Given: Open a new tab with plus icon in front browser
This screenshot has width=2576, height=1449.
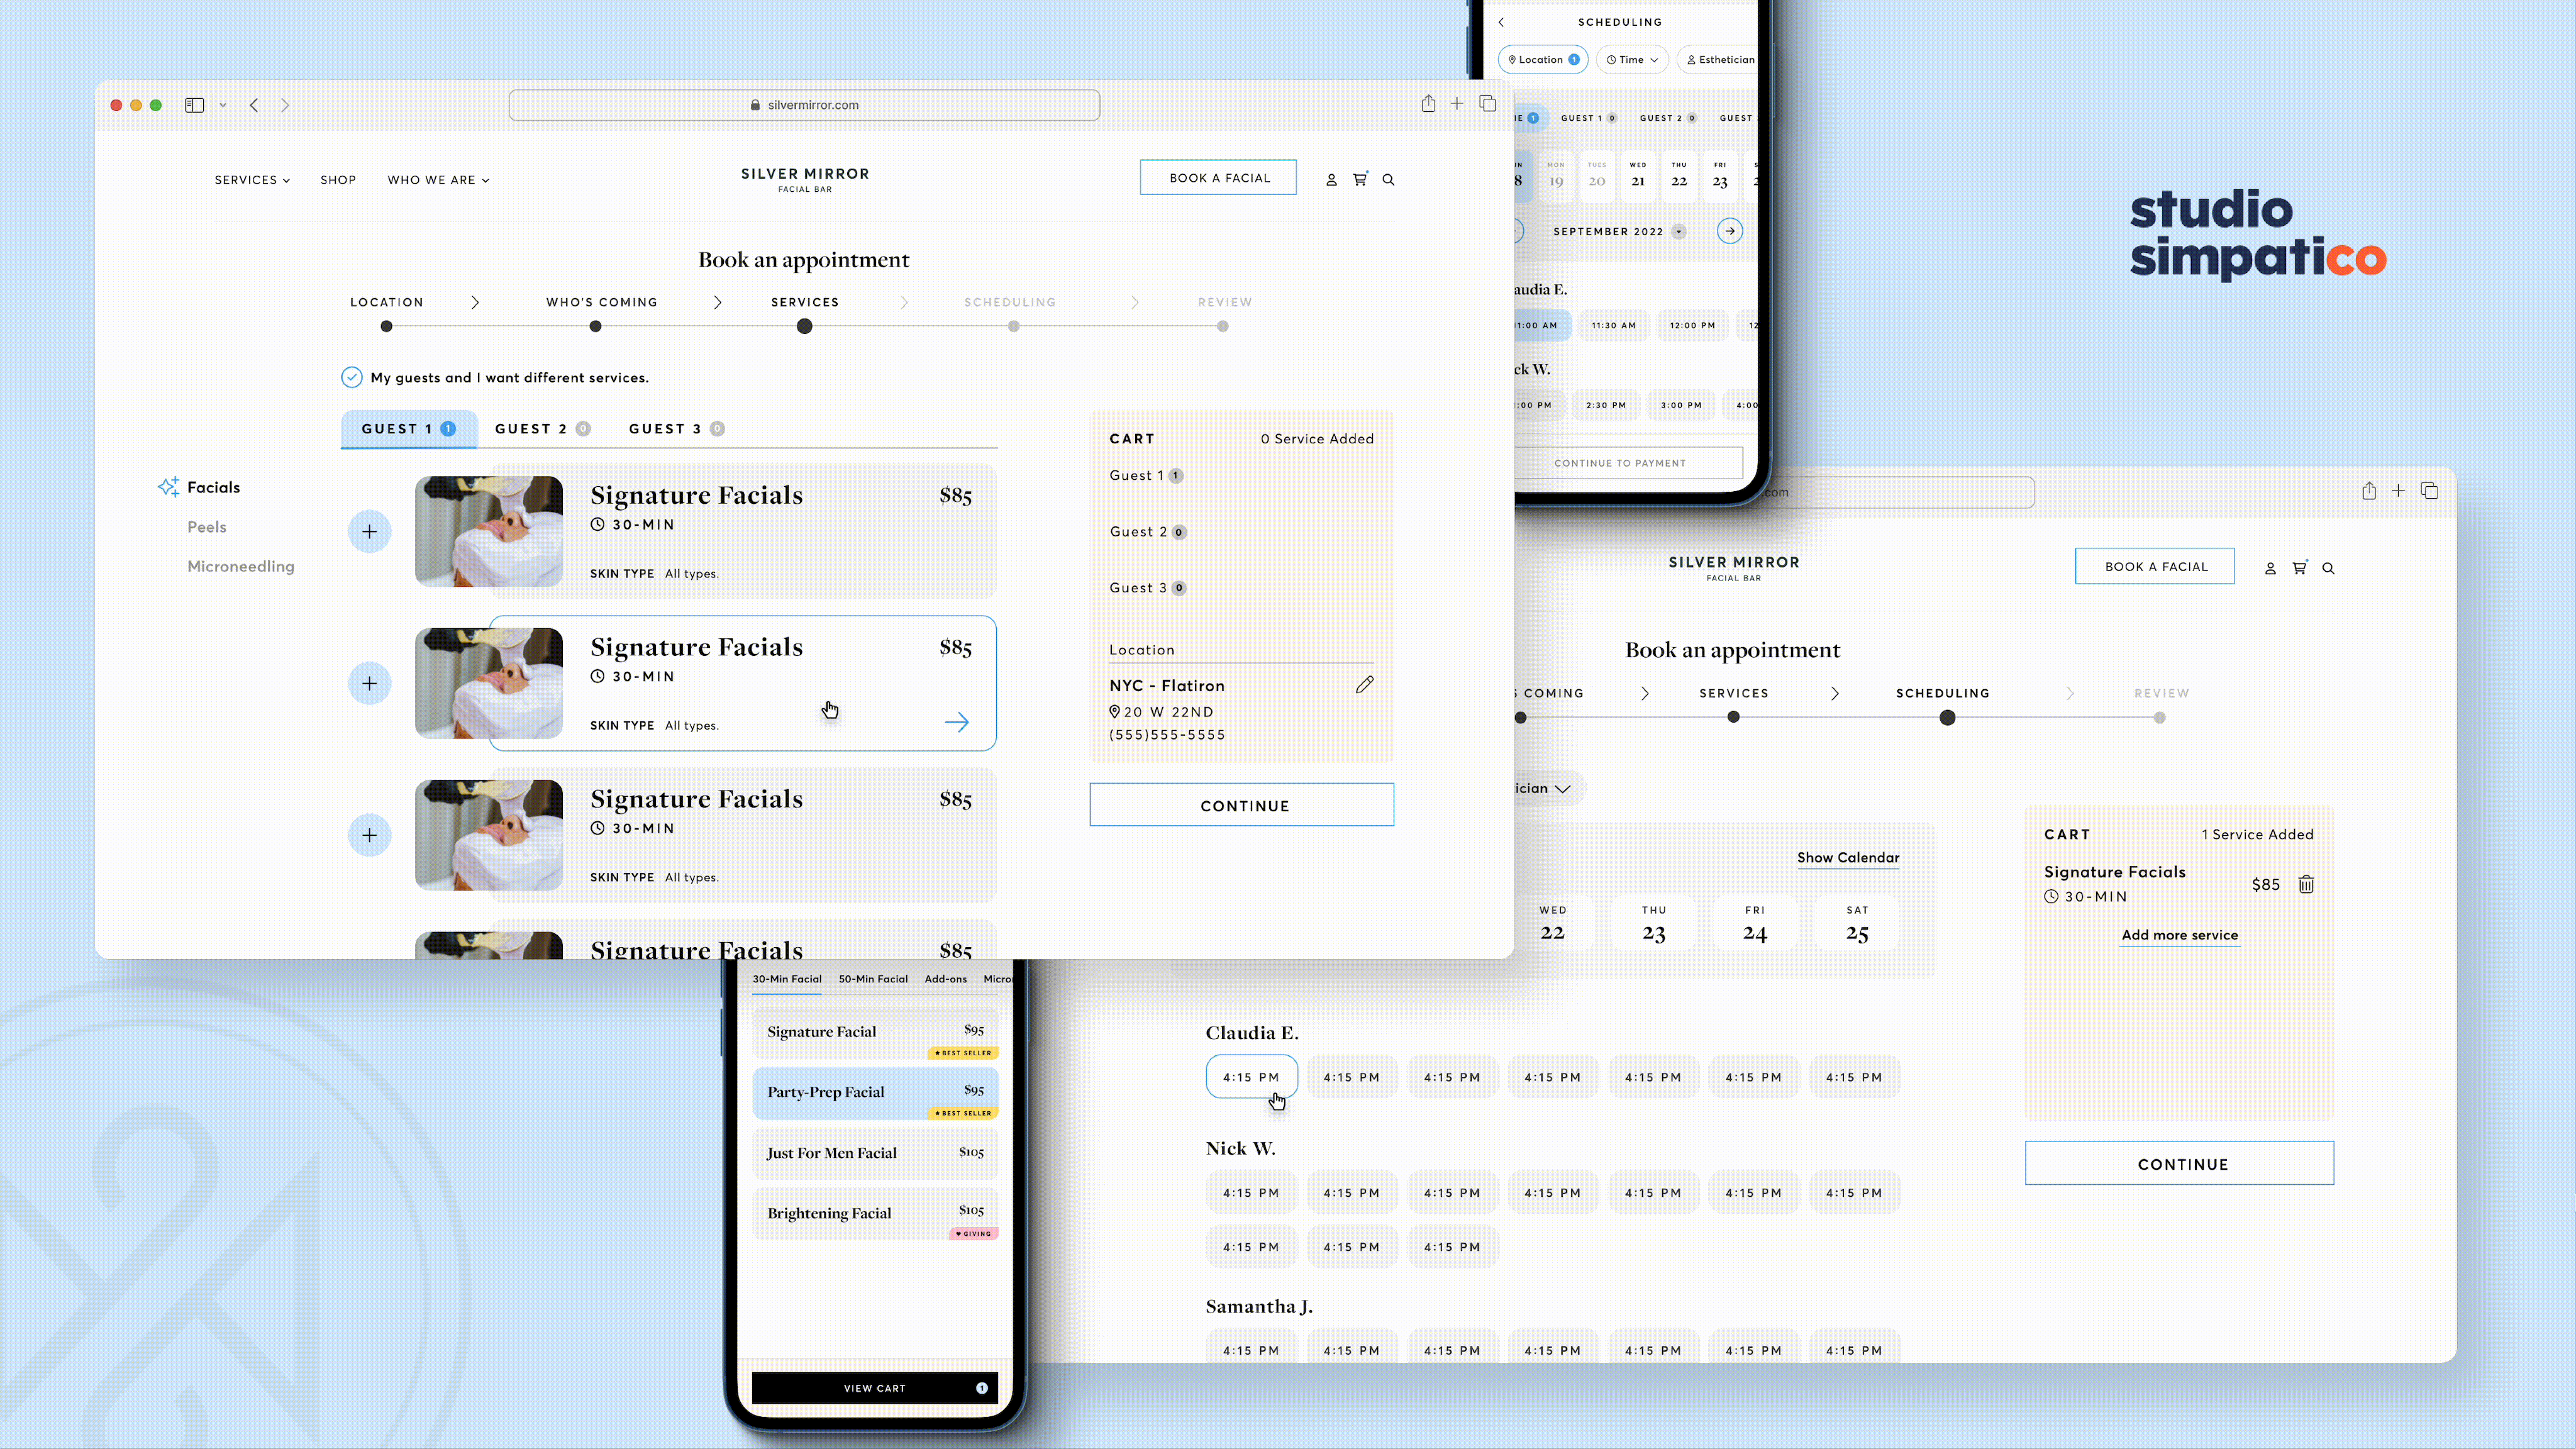Looking at the screenshot, I should click(1457, 103).
